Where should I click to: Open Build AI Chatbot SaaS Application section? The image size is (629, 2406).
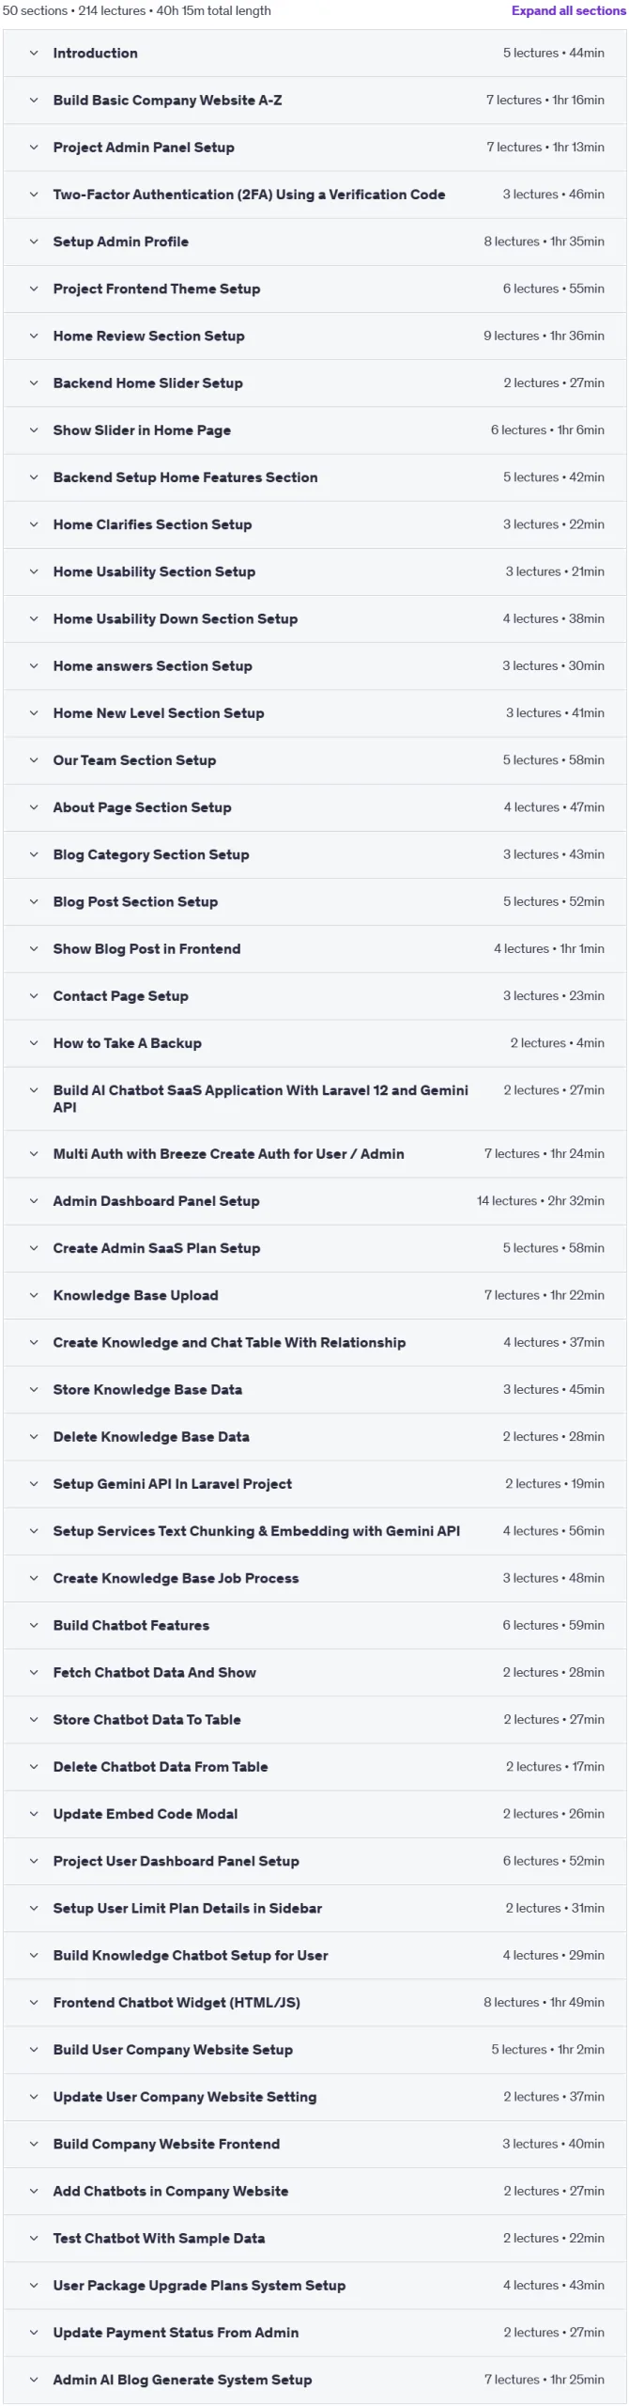[x=314, y=1098]
